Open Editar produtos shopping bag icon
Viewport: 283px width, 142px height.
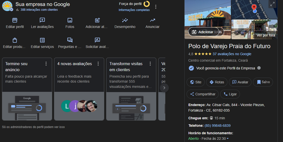(x=15, y=40)
